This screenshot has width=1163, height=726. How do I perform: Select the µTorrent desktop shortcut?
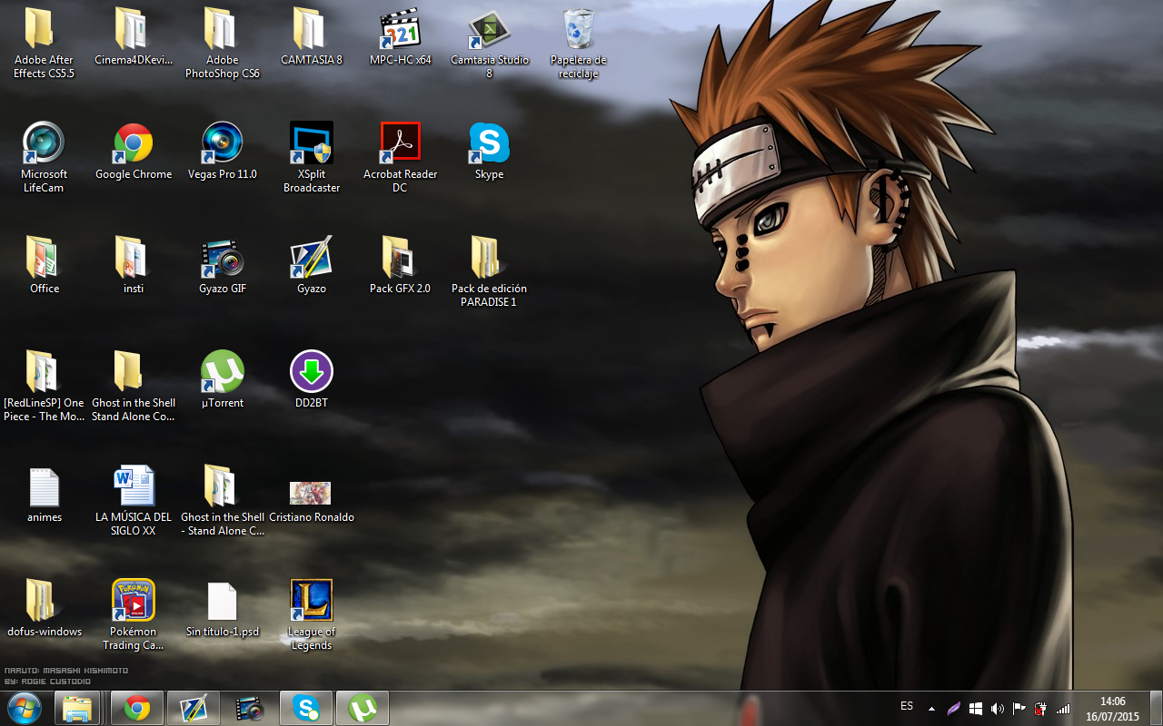pyautogui.click(x=223, y=379)
